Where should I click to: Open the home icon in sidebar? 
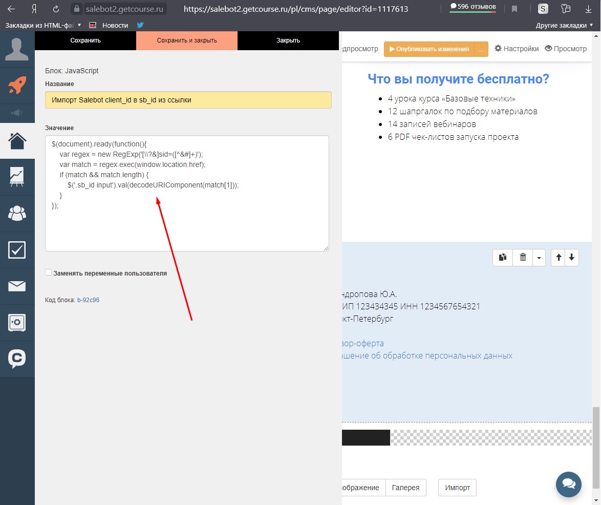(17, 140)
